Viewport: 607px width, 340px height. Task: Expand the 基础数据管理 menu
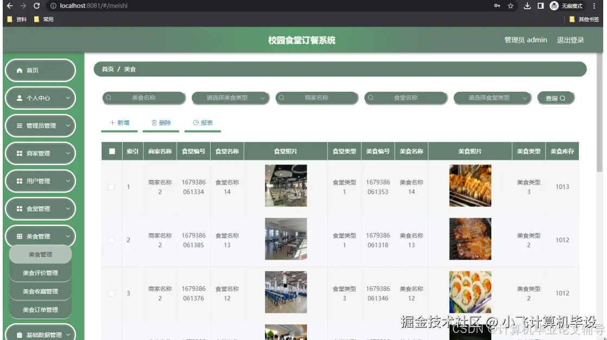(x=40, y=334)
